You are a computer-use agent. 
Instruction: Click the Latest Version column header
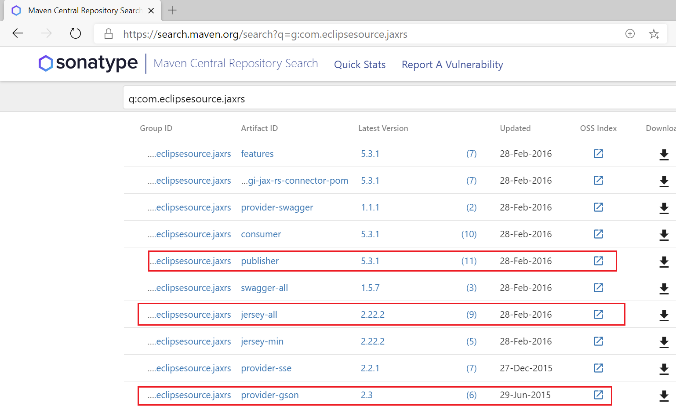[x=383, y=128]
